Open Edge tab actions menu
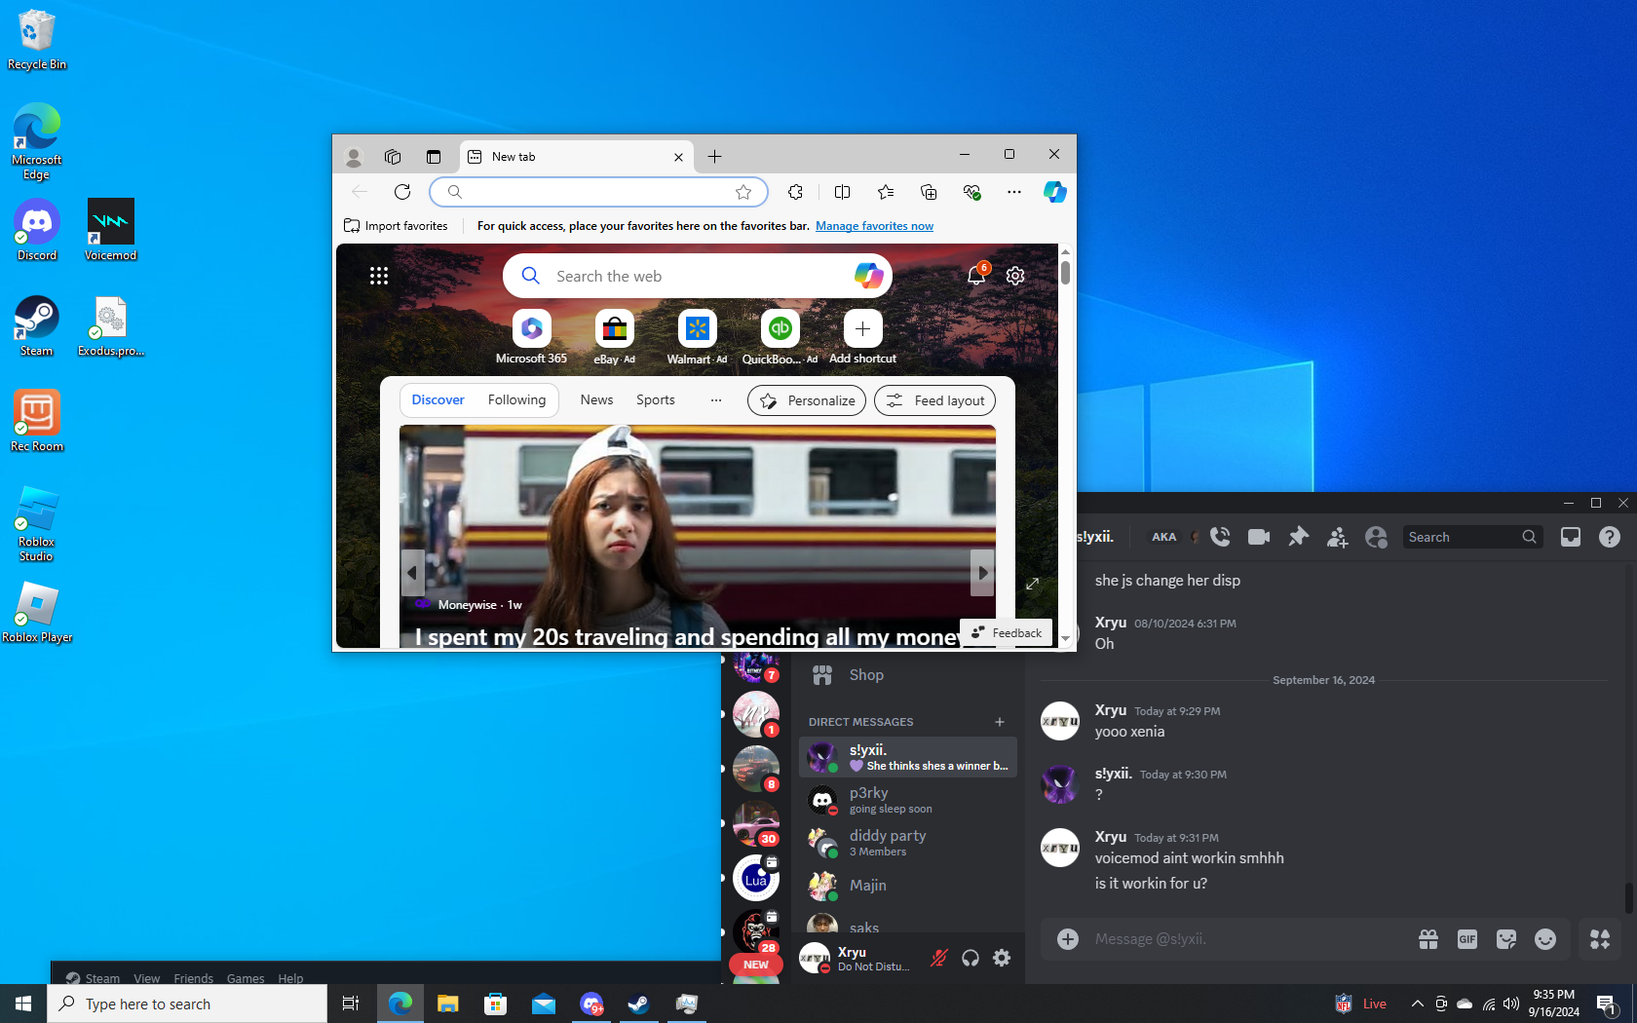The image size is (1637, 1023). pos(434,157)
